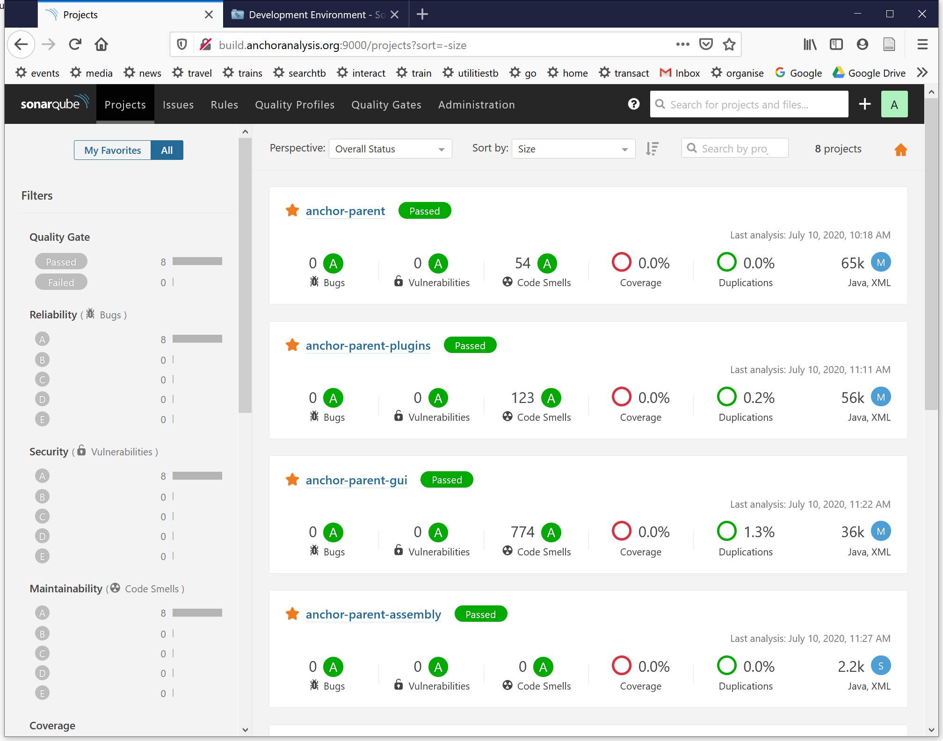Focus the Search by project name field
Image resolution: width=943 pixels, height=741 pixels.
tap(734, 148)
